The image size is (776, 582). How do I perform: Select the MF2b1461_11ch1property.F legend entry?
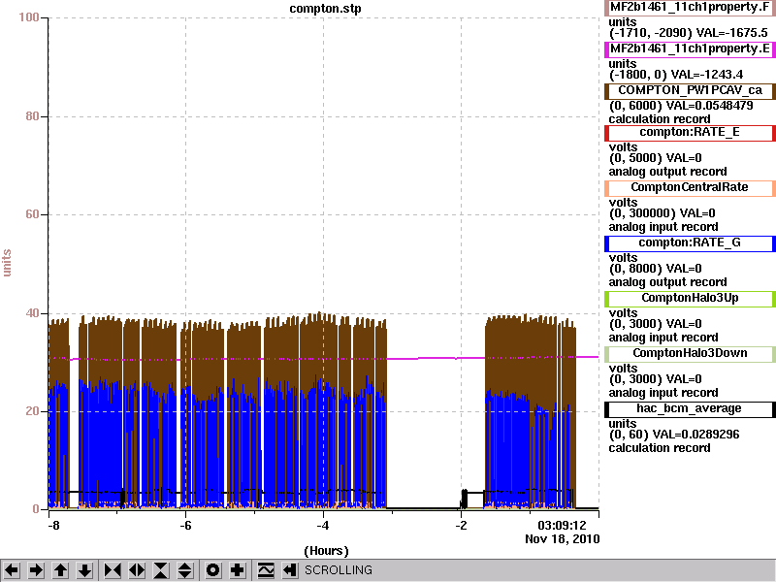coord(690,8)
